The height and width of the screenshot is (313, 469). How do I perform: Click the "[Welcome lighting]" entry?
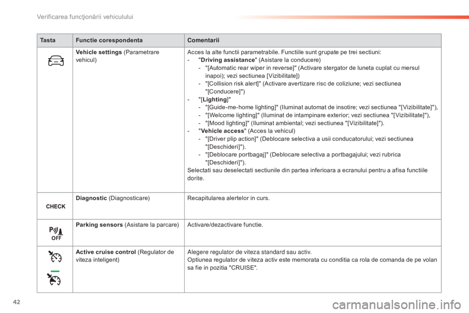pyautogui.click(x=233, y=115)
